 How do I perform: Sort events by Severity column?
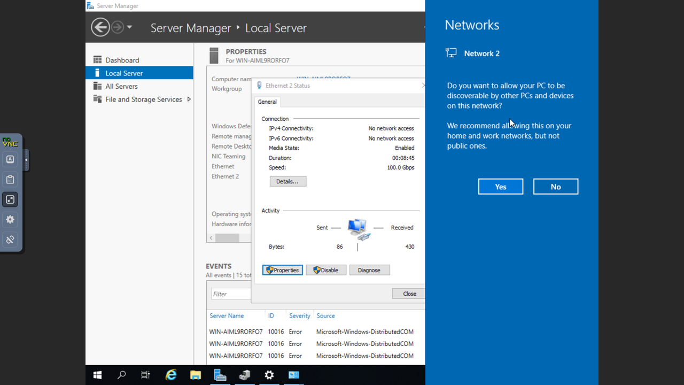click(300, 315)
